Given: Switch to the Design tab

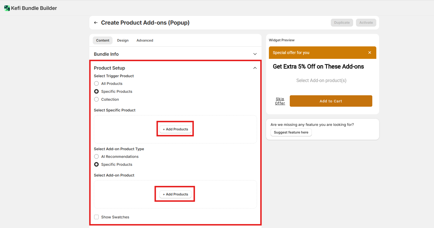Looking at the screenshot, I should pos(123,40).
